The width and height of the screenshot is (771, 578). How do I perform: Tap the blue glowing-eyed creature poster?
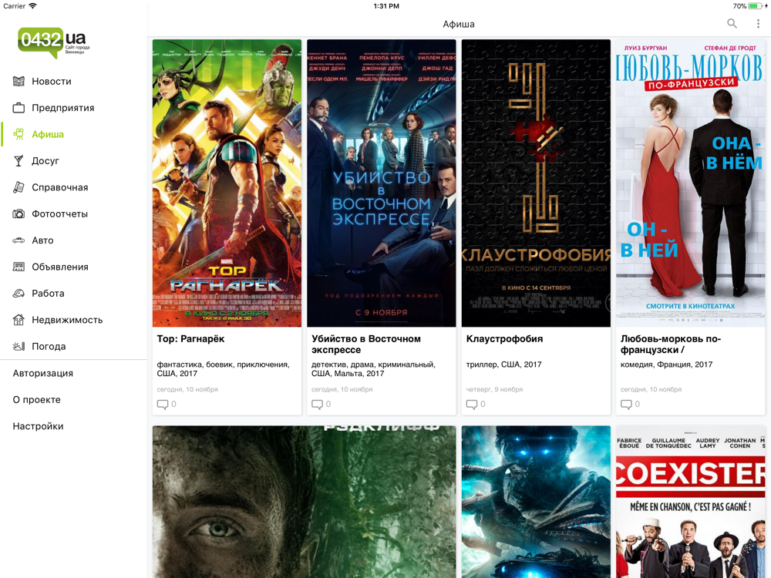536,502
